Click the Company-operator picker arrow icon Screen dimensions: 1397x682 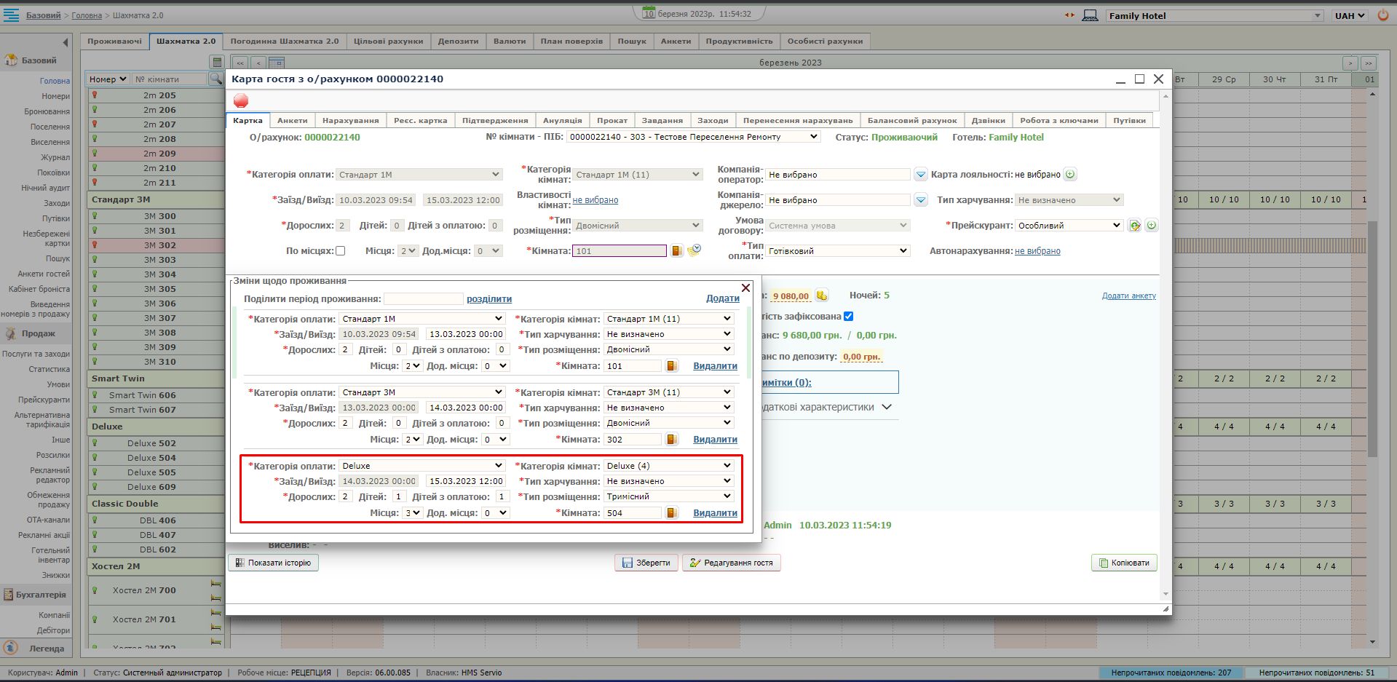coord(921,175)
